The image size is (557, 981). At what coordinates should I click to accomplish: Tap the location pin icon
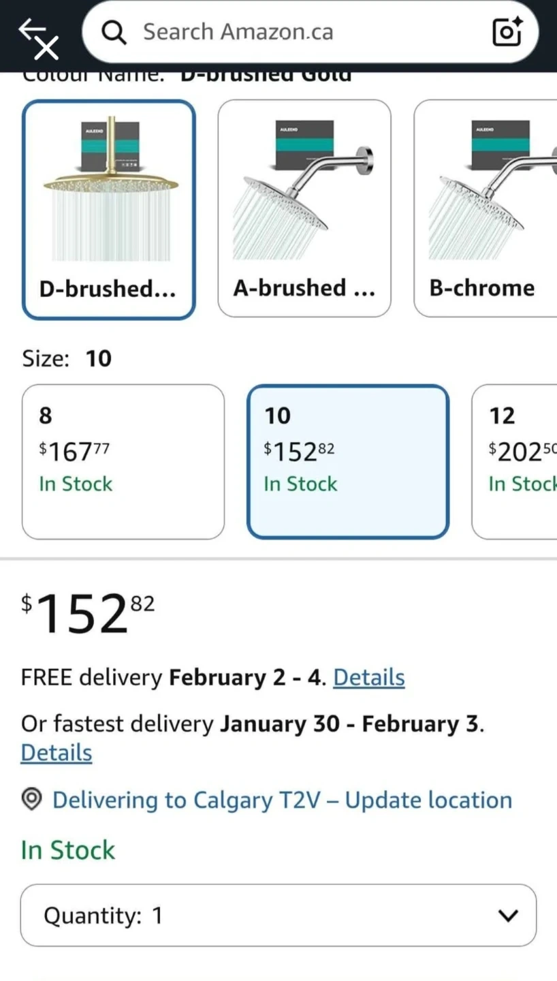point(32,800)
